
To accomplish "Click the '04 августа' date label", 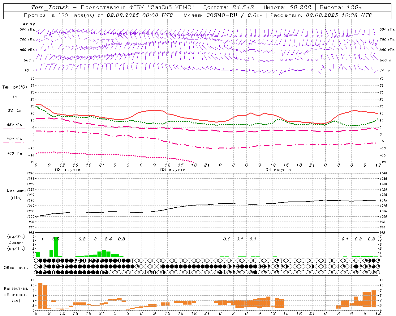I will [x=278, y=170].
